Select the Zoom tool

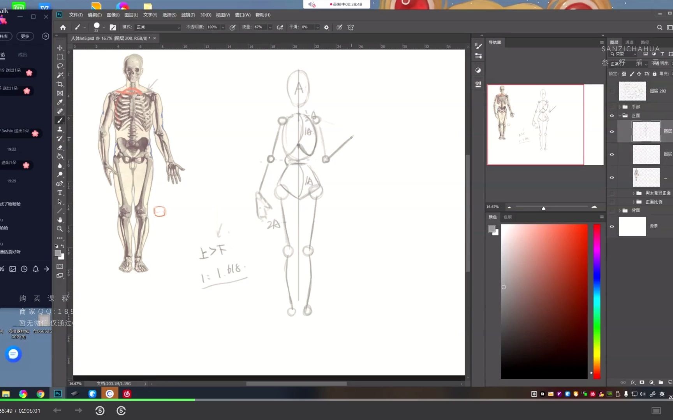(x=60, y=229)
